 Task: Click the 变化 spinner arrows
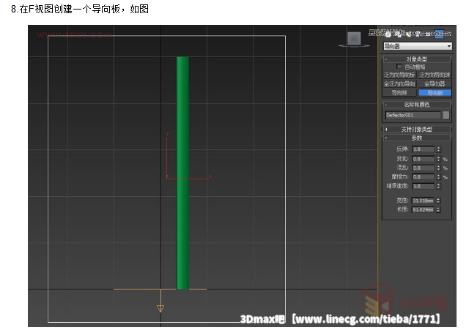point(438,159)
